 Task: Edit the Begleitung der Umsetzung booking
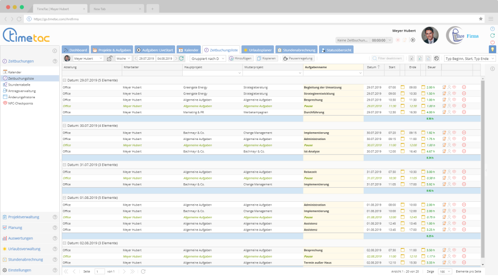click(x=444, y=87)
